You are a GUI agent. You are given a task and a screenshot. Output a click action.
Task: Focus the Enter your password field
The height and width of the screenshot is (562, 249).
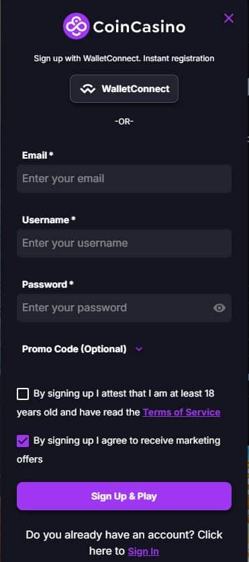click(x=124, y=307)
